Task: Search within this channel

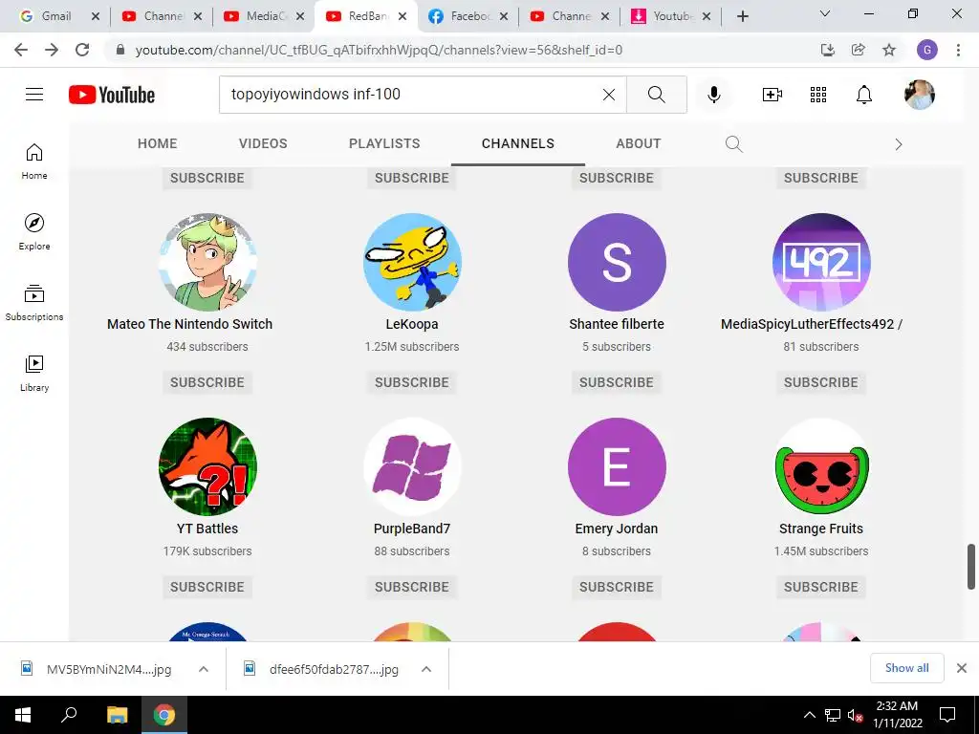Action: pos(734,144)
